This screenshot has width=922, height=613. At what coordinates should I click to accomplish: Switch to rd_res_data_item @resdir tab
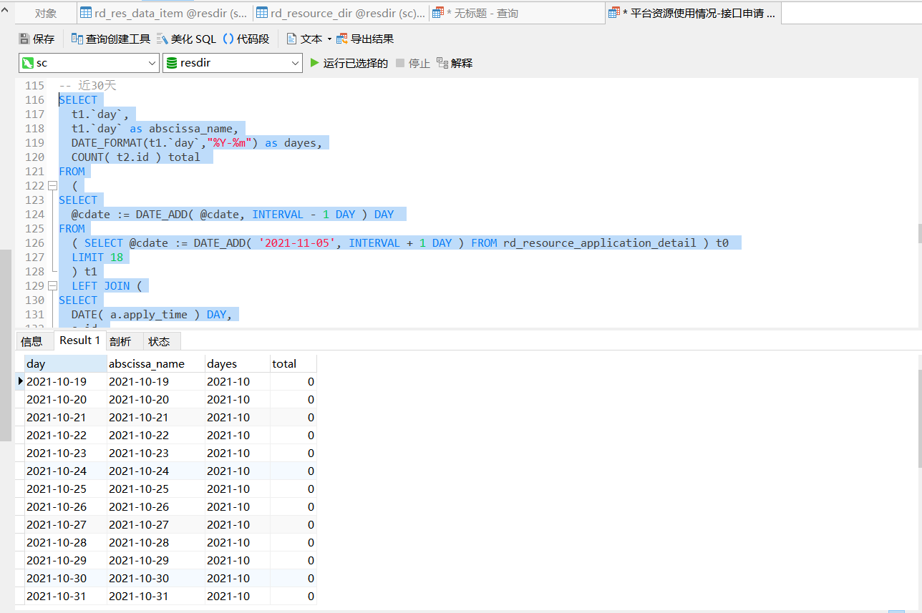(164, 13)
